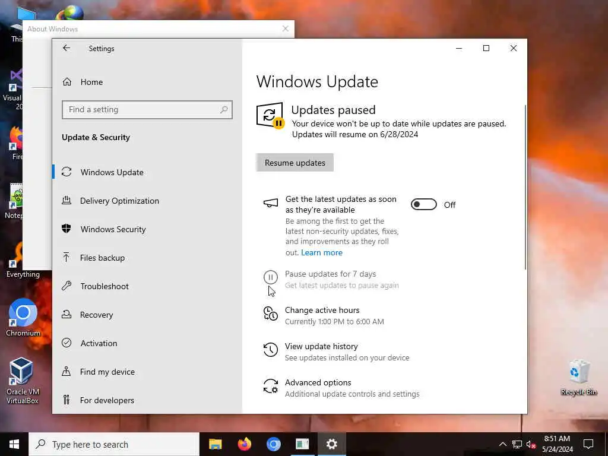The image size is (608, 456).
Task: Open the Recycle Bin desktop icon
Action: 578,377
